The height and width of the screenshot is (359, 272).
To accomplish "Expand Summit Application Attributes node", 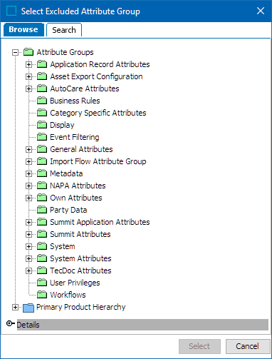I will tap(28, 222).
